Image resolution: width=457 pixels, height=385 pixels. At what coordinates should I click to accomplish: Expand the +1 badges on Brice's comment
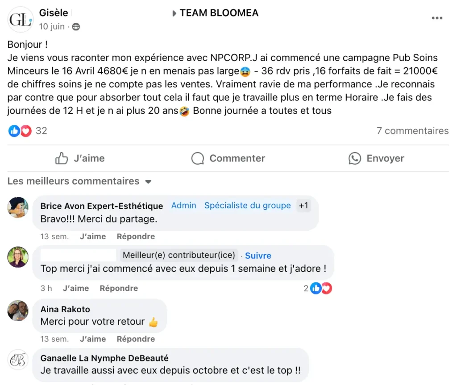tap(303, 206)
